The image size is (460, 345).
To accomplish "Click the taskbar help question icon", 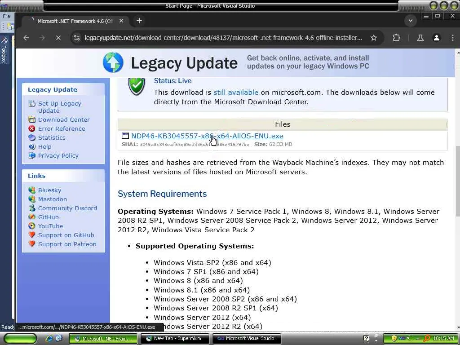I will pyautogui.click(x=366, y=339).
